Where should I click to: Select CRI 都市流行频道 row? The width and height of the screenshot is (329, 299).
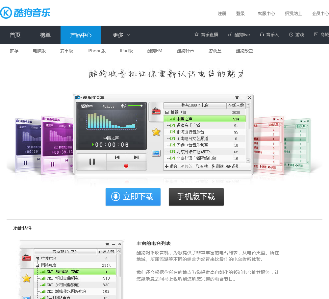(x=75, y=272)
